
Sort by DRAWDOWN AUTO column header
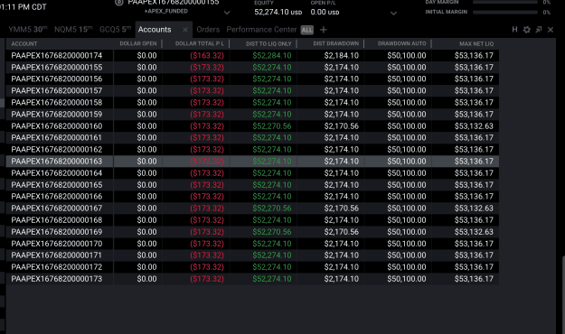click(x=401, y=43)
